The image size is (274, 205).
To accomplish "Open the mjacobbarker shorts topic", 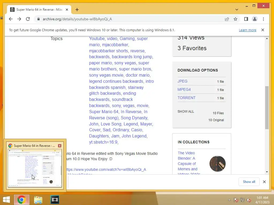I will coord(109,51).
